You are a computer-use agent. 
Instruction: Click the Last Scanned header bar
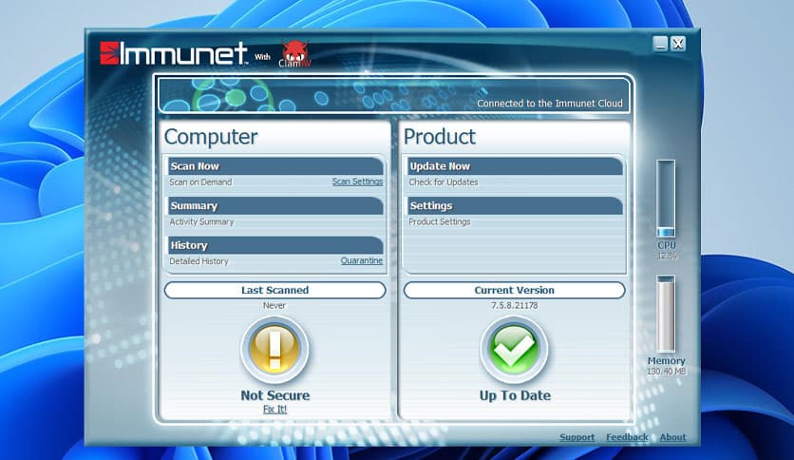pyautogui.click(x=275, y=290)
